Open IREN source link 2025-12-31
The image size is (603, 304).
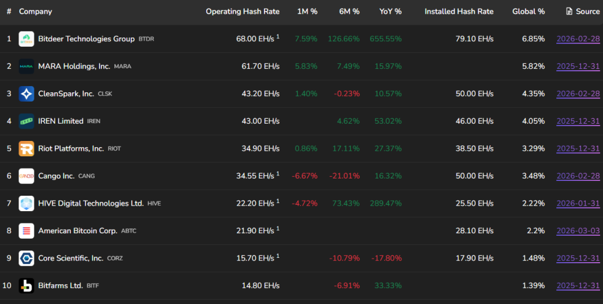[578, 121]
